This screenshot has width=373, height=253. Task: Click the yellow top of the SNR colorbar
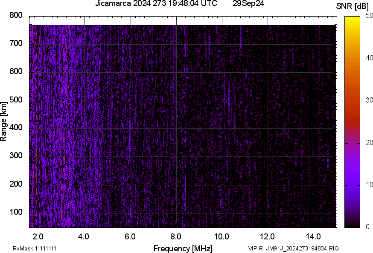pos(352,20)
